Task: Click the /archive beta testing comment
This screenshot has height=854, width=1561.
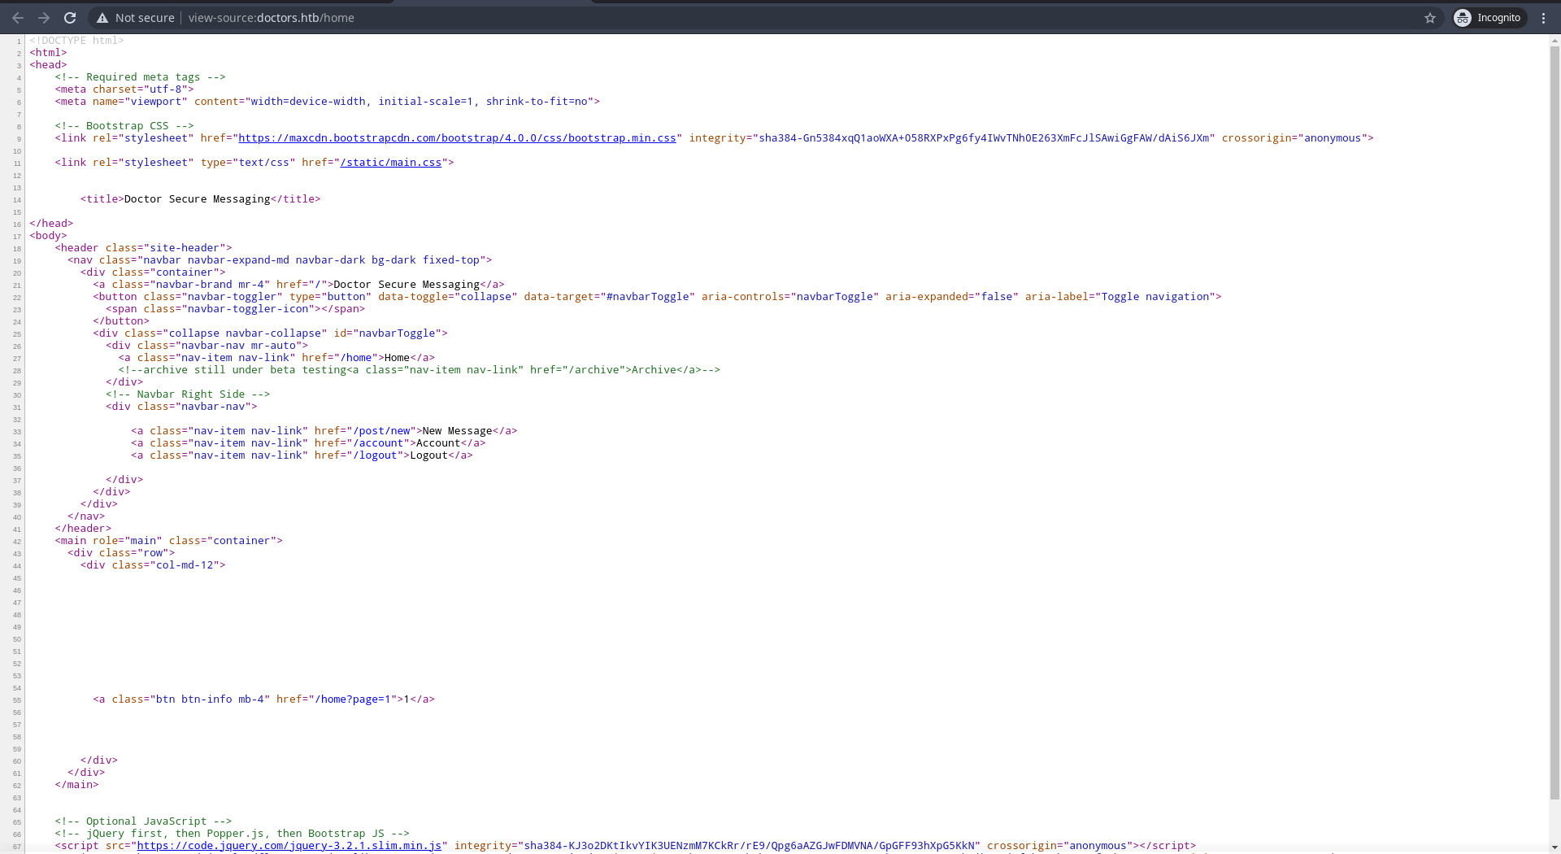Action: [419, 370]
